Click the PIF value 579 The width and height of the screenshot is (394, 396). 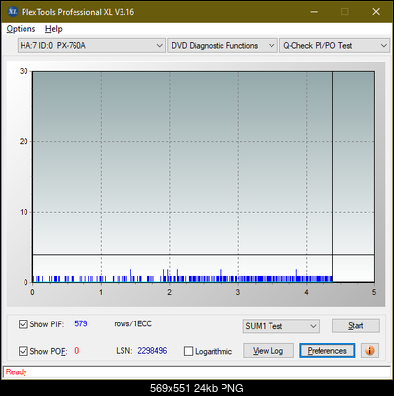(81, 323)
